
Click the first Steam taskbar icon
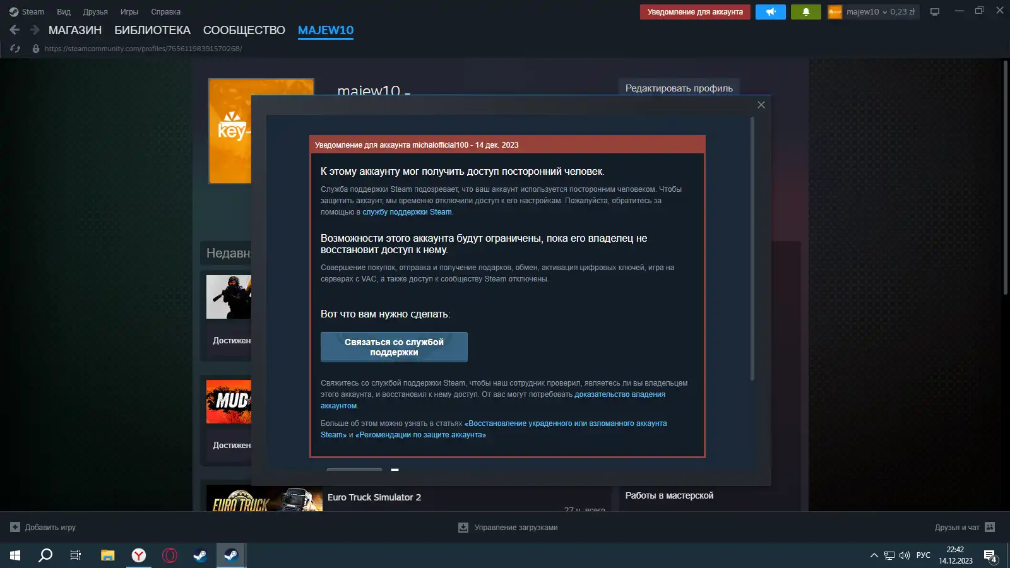pyautogui.click(x=200, y=555)
